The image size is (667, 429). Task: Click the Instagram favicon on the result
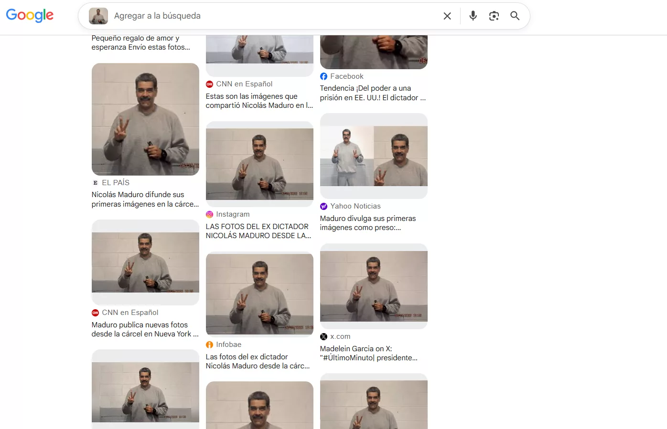[x=209, y=215]
